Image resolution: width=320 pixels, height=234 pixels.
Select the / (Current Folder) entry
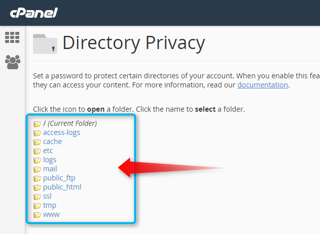tap(70, 123)
